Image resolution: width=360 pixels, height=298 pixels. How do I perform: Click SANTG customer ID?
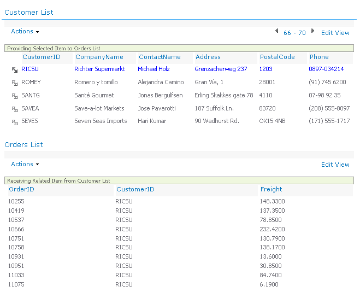30,95
